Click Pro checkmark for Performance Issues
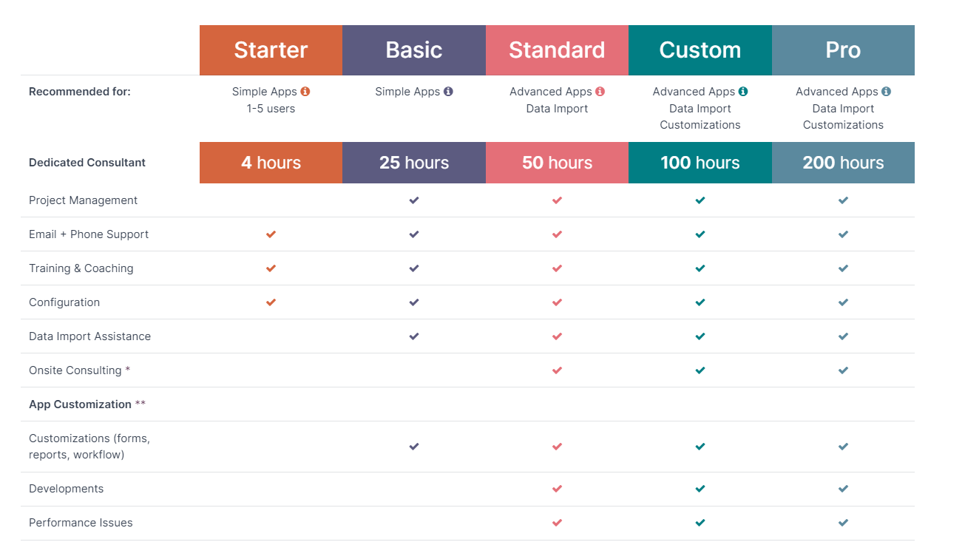The image size is (965, 542). (843, 523)
